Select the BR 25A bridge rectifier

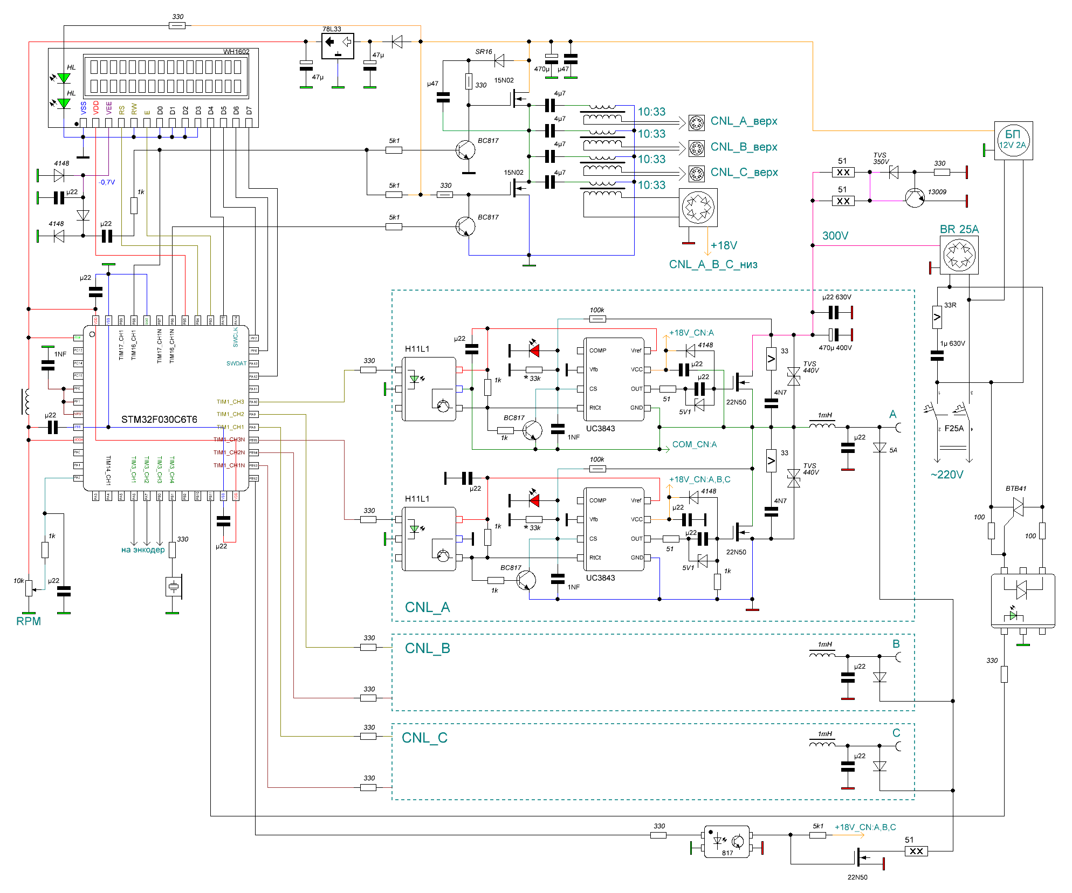(959, 255)
